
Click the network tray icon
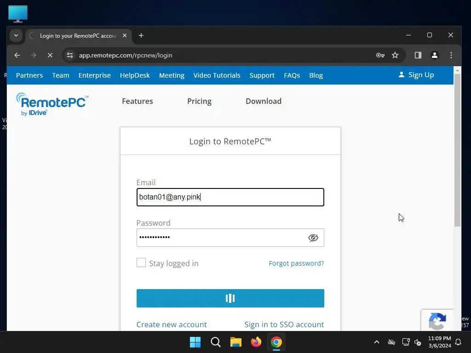click(406, 342)
